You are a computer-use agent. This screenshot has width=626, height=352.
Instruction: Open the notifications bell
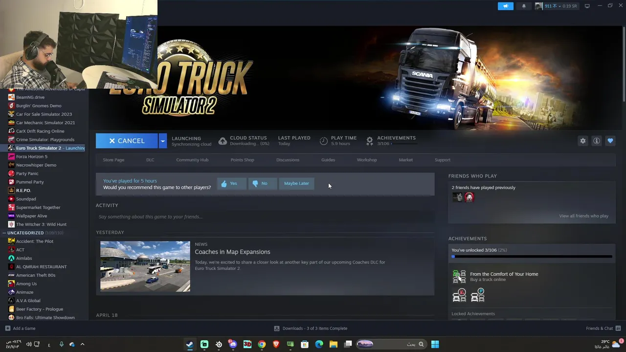(x=524, y=6)
